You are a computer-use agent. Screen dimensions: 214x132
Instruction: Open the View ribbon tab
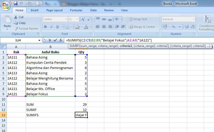click(x=124, y=10)
